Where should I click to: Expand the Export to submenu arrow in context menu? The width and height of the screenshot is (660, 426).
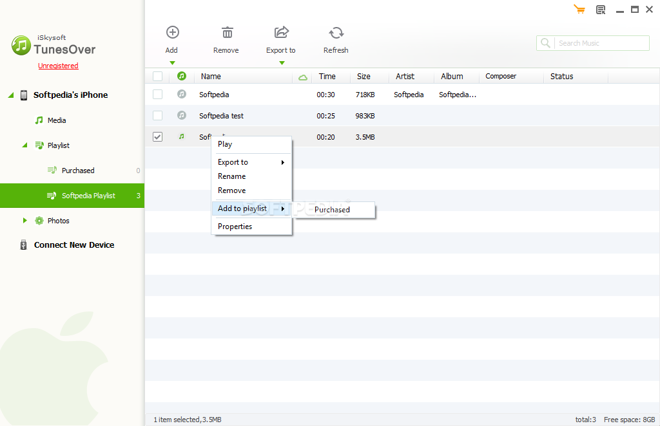coord(283,163)
